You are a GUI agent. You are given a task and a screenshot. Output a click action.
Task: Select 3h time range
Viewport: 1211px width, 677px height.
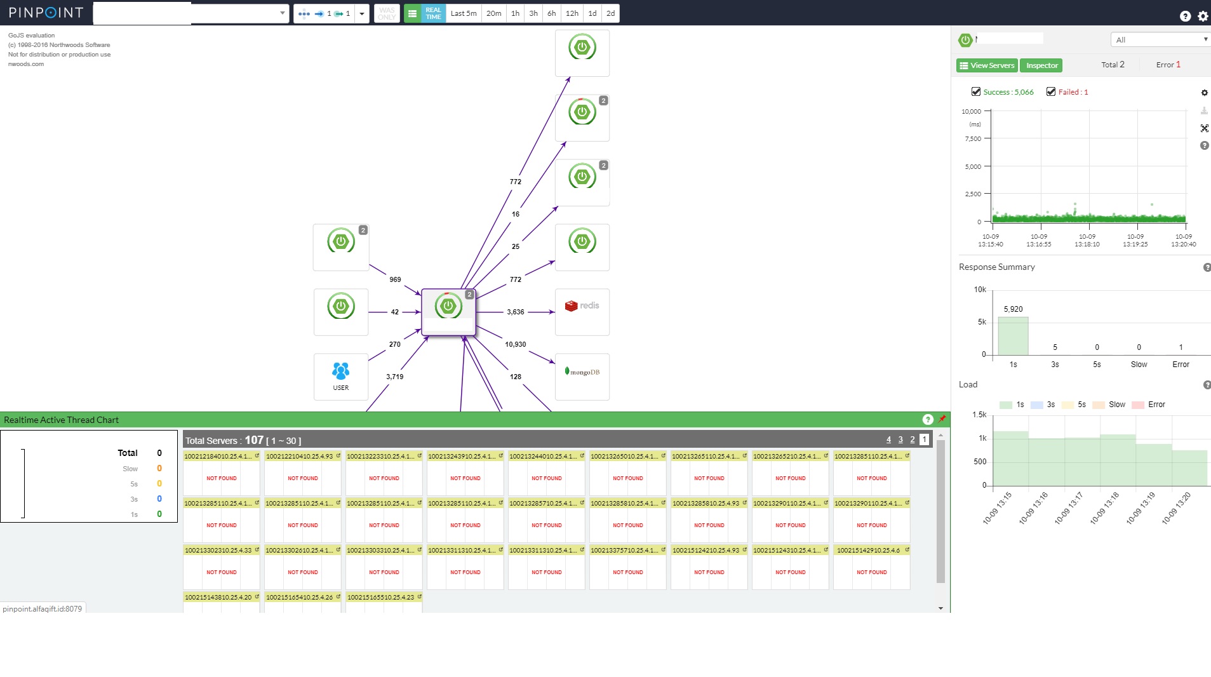click(533, 13)
